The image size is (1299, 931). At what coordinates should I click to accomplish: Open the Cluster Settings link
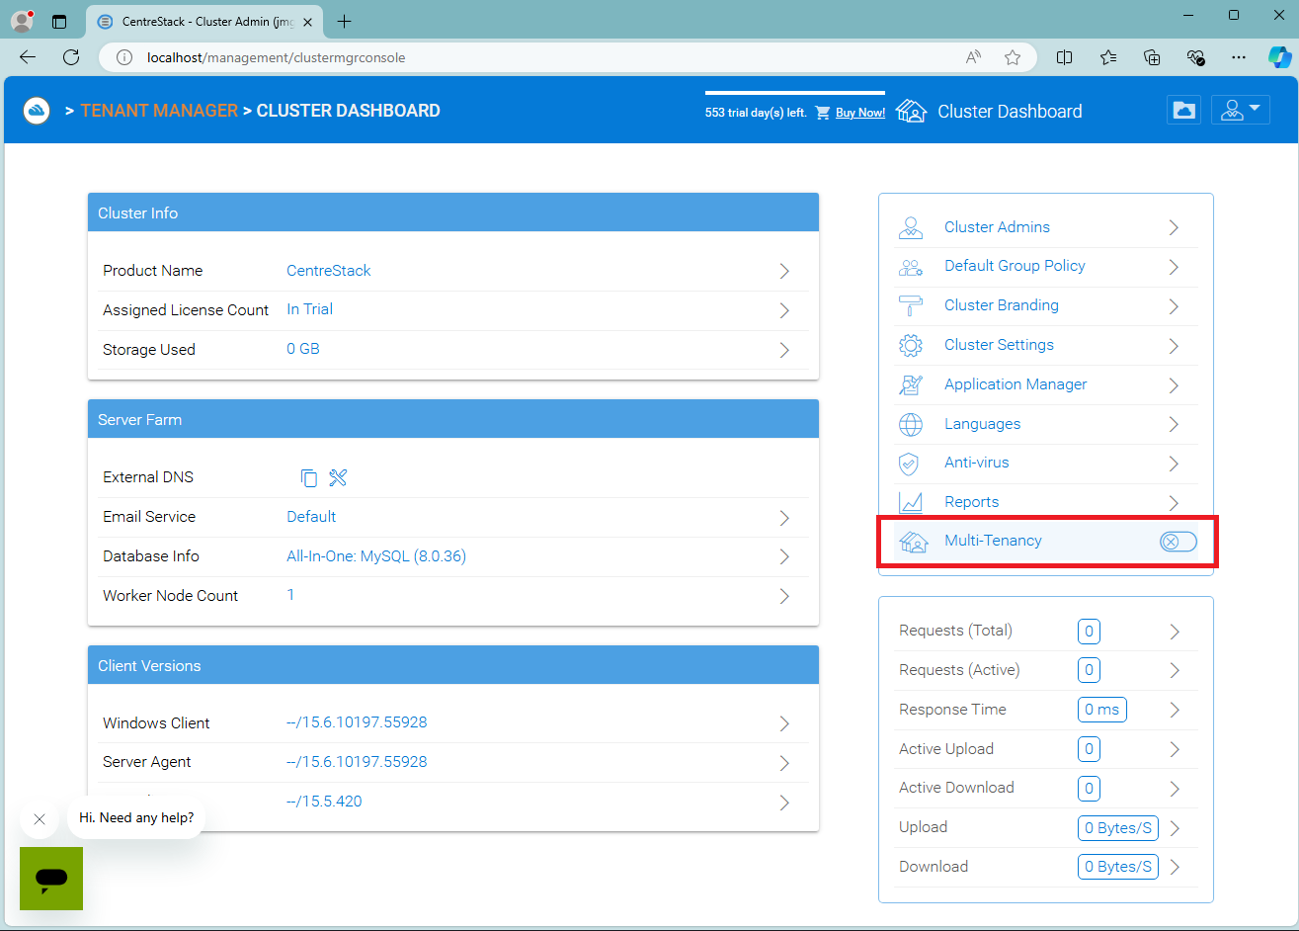point(999,345)
